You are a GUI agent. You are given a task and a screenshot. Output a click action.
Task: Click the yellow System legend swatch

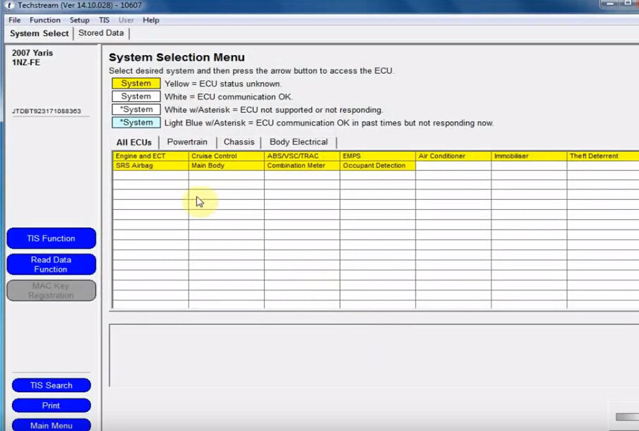click(136, 83)
